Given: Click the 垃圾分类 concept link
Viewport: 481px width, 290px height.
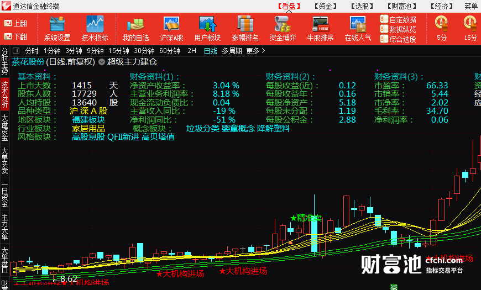Looking at the screenshot, I should tap(203, 128).
